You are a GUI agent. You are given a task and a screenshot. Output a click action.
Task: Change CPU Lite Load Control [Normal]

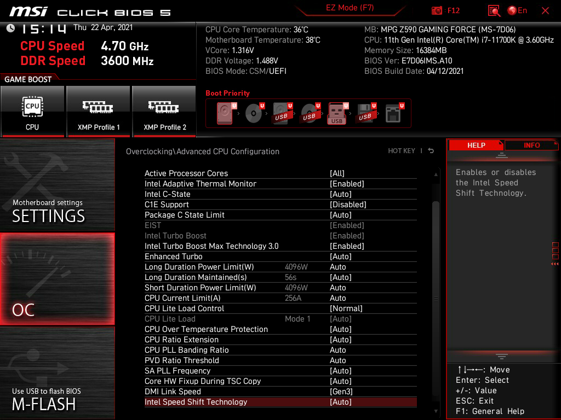coord(280,308)
